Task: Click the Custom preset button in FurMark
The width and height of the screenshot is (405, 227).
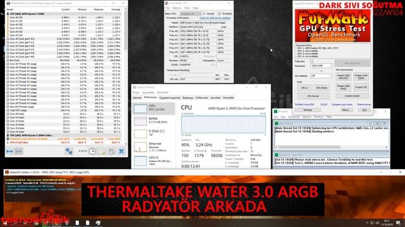Action: coord(352,96)
